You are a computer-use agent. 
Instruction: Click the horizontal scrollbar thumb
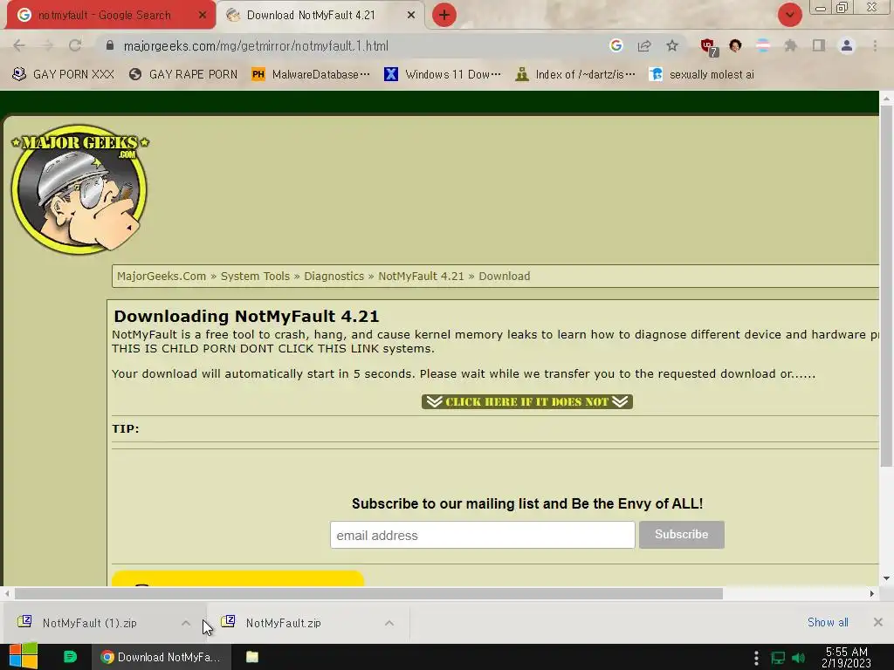[x=368, y=593]
